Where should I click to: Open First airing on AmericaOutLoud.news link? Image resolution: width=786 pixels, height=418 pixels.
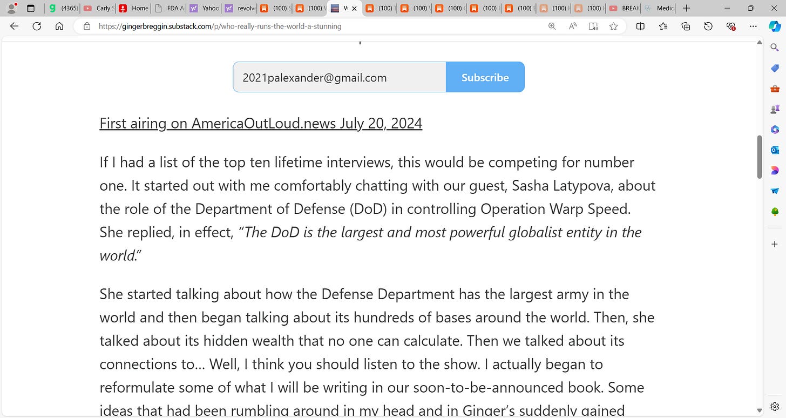(x=261, y=124)
